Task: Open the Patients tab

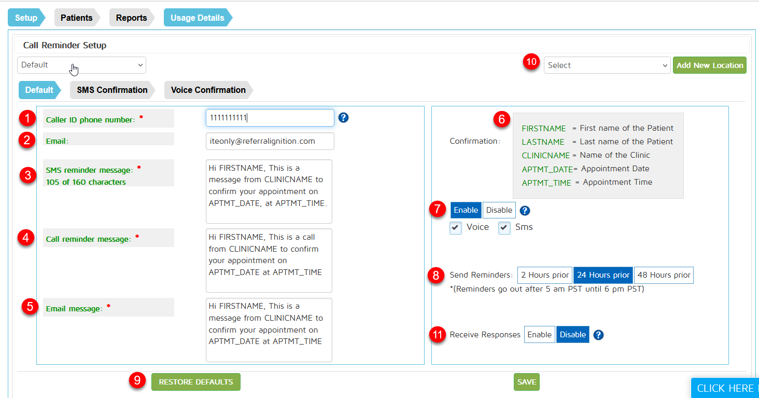Action: point(76,18)
